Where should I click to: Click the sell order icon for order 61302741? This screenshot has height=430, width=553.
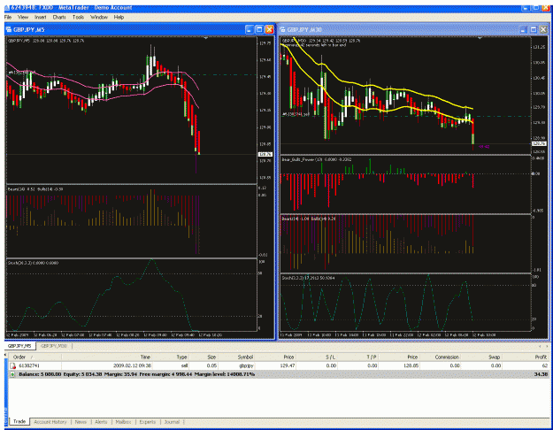(12, 365)
